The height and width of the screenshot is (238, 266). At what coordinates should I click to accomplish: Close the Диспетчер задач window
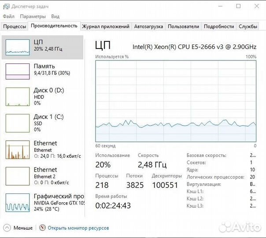coord(257,6)
